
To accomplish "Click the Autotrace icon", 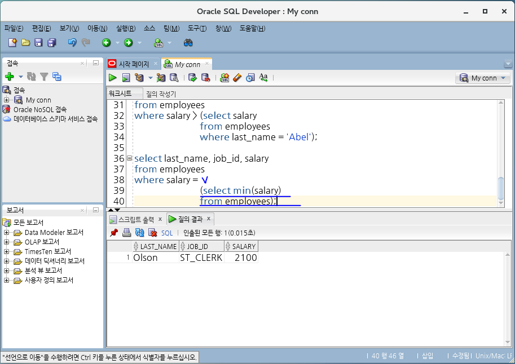I will pos(161,77).
